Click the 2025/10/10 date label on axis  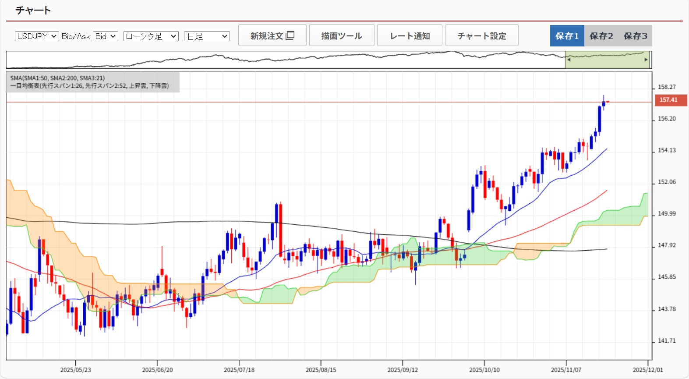pos(484,370)
